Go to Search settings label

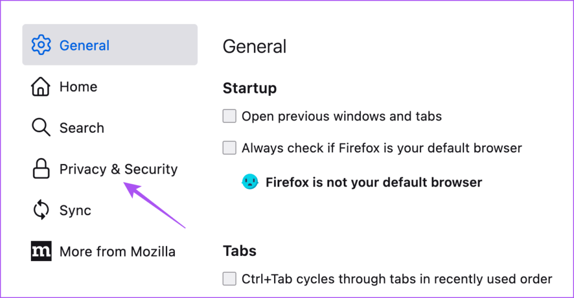pos(82,128)
